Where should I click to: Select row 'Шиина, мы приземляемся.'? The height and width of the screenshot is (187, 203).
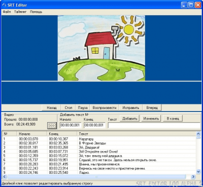tap(99, 164)
